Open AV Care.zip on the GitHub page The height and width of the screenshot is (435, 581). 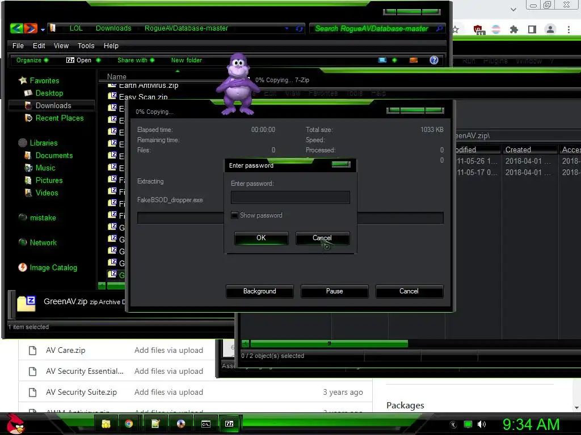coord(66,350)
